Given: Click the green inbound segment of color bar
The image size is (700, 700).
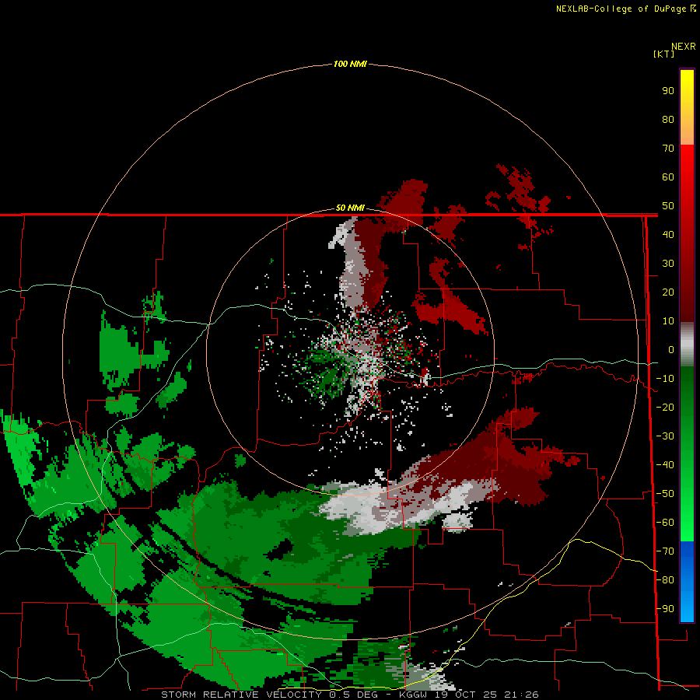Looking at the screenshot, I should 687,453.
